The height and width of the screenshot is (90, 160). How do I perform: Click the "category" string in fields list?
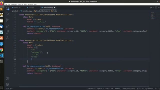click(36, 52)
